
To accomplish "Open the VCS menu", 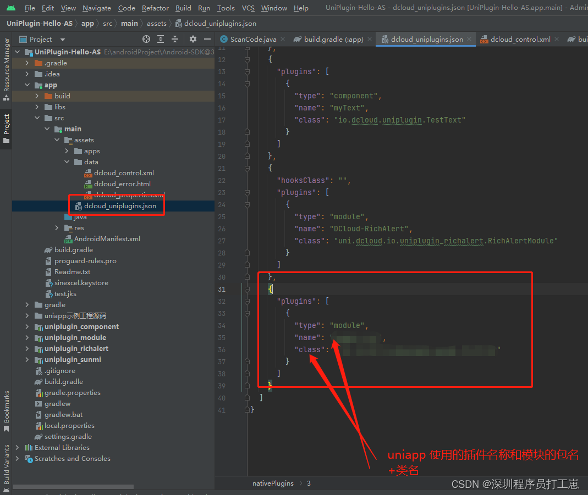I will [248, 8].
